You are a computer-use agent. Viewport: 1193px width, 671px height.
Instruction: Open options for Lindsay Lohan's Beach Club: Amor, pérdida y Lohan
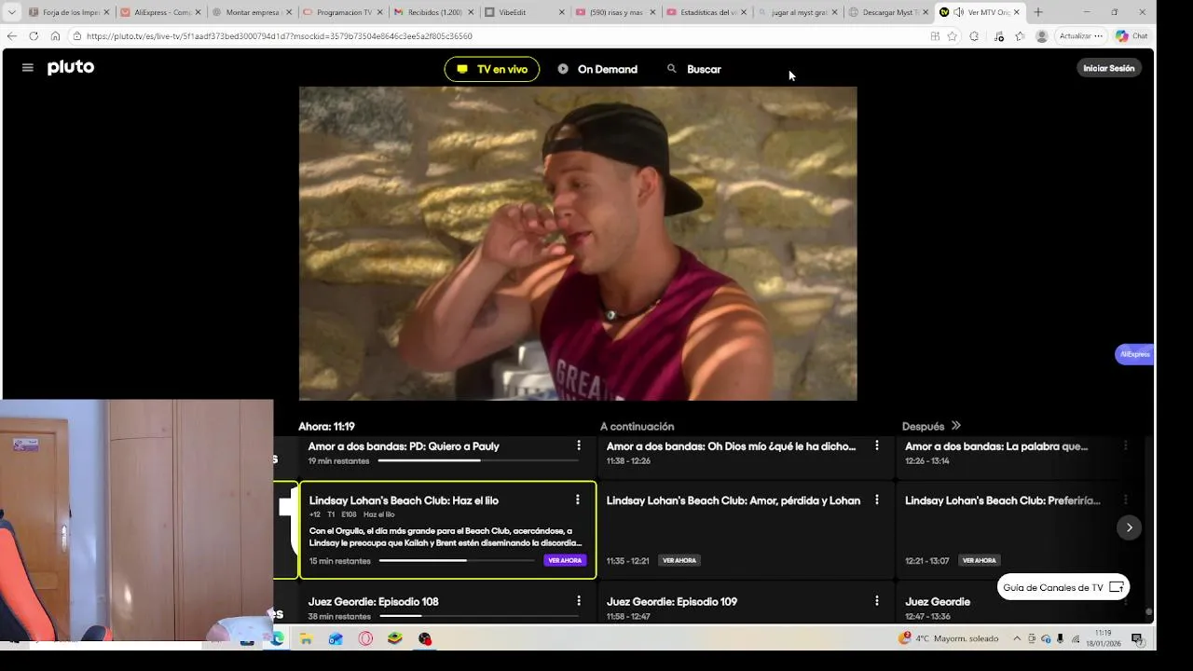pyautogui.click(x=876, y=500)
